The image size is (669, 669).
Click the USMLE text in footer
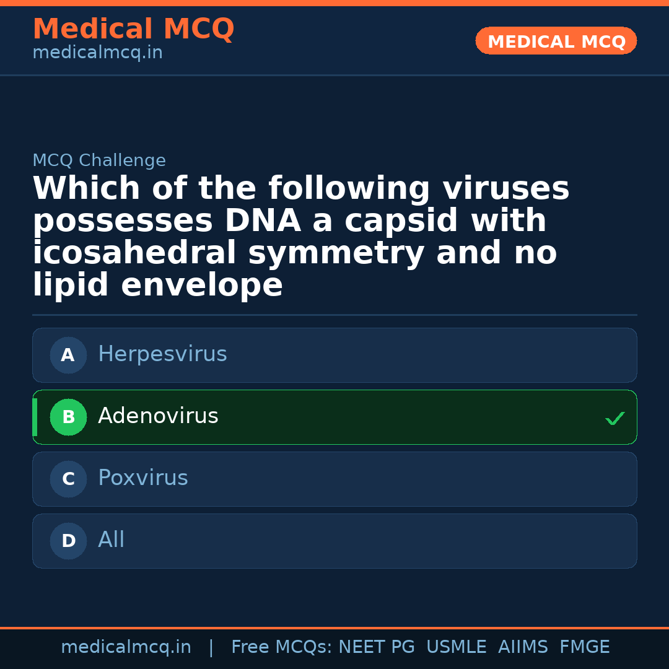[456, 647]
